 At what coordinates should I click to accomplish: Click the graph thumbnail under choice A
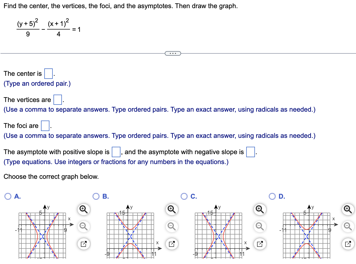[42, 235]
